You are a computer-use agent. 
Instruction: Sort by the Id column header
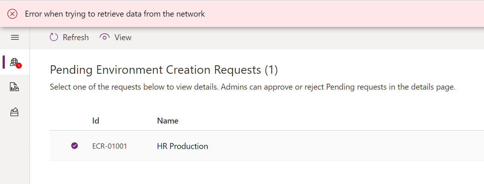pos(96,121)
